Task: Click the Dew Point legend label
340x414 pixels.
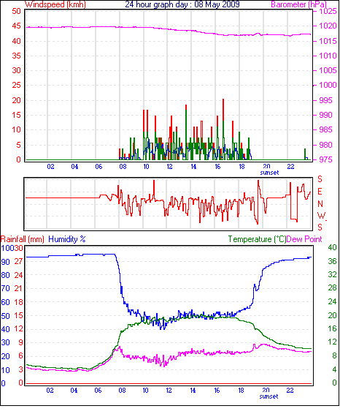Action: (x=304, y=239)
